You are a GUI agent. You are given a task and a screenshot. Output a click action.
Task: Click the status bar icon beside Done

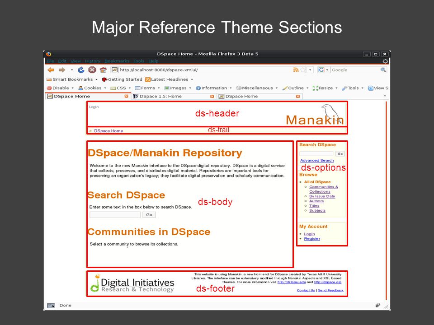tap(51, 306)
